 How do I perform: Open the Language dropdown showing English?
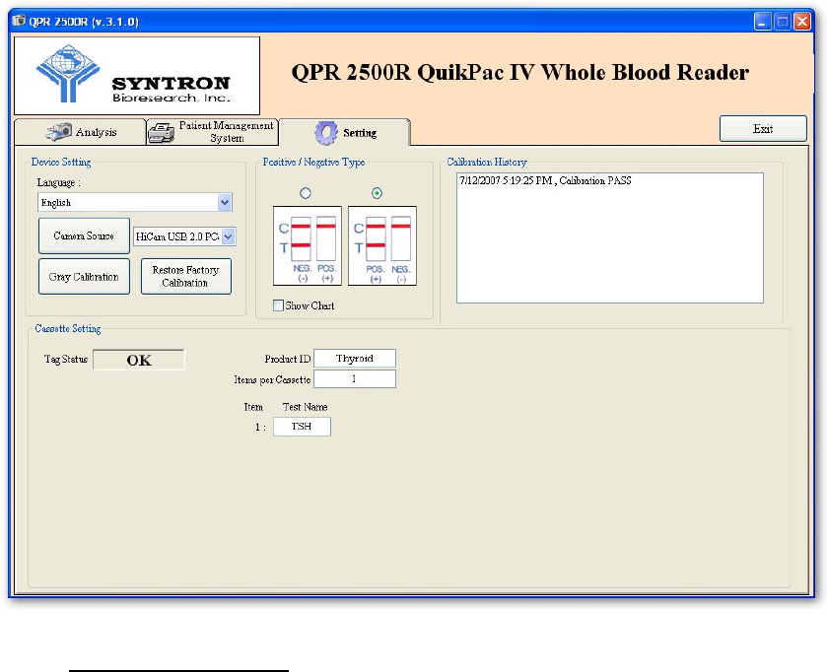point(134,202)
